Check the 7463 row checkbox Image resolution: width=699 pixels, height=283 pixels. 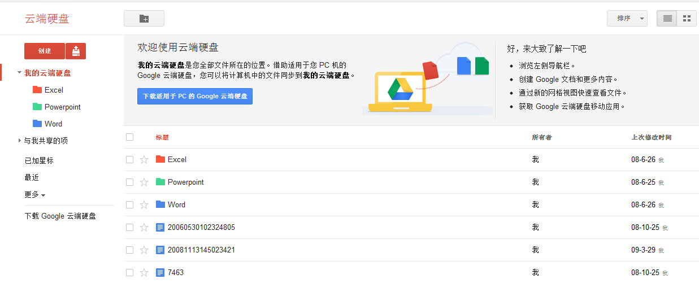(130, 272)
